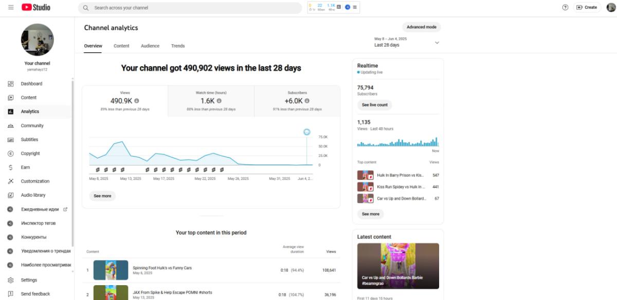Open Settings via its gear icon

coord(11,280)
